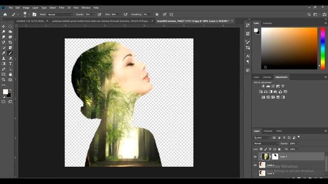Open the Character panel icon in collapsed dock
328x184 pixels.
(248, 56)
